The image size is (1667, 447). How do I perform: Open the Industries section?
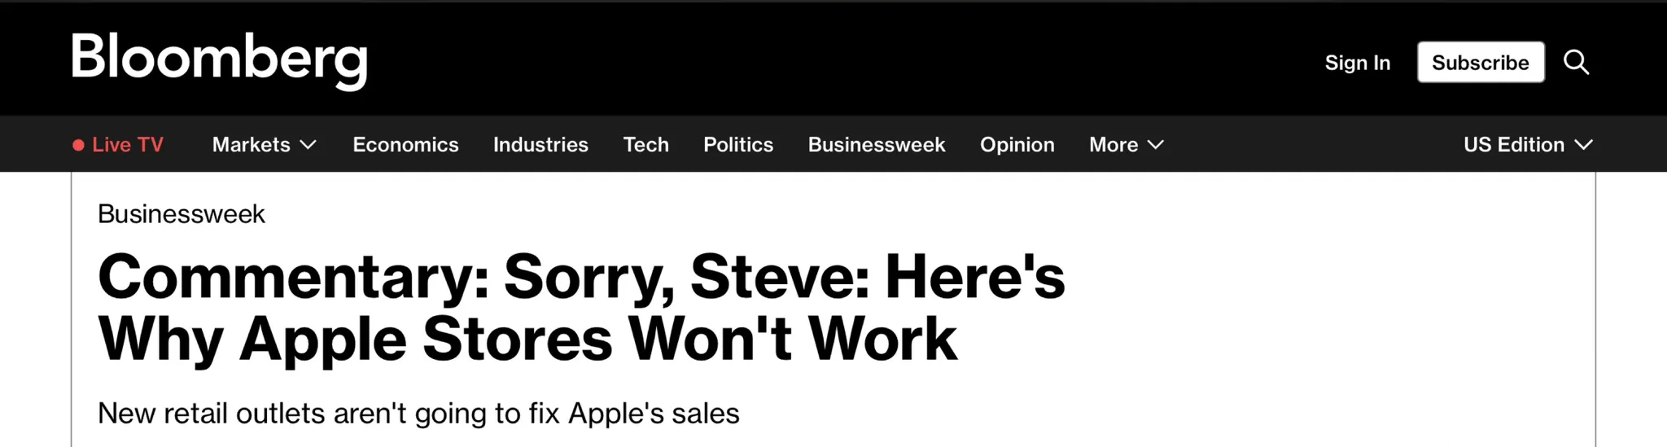pyautogui.click(x=540, y=145)
